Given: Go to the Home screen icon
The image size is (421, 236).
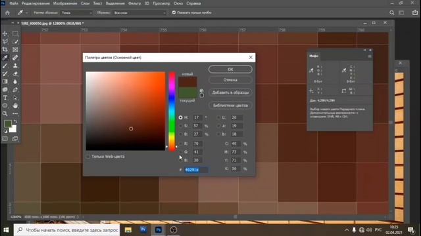Looking at the screenshot, I should [7, 12].
